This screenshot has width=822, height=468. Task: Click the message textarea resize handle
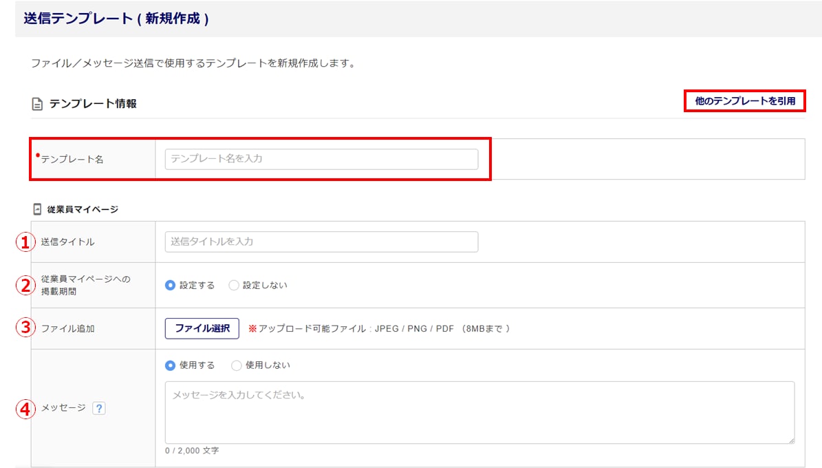790,440
